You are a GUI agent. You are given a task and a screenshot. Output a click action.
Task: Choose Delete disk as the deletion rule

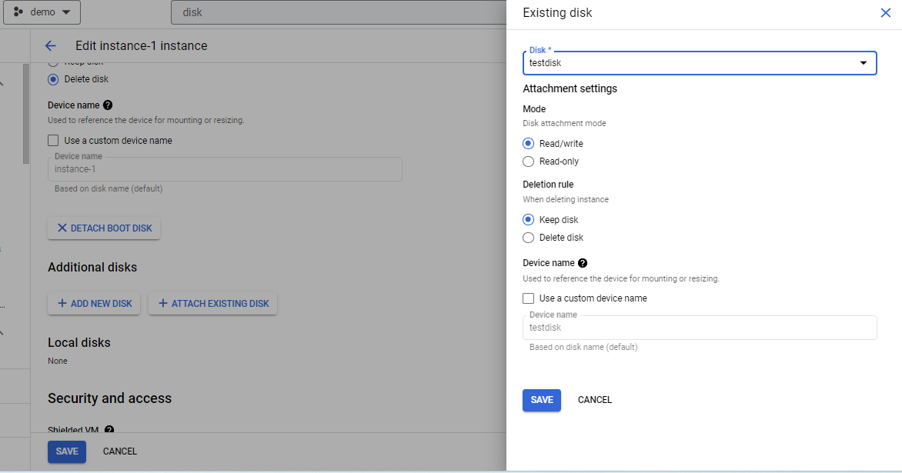(x=528, y=237)
